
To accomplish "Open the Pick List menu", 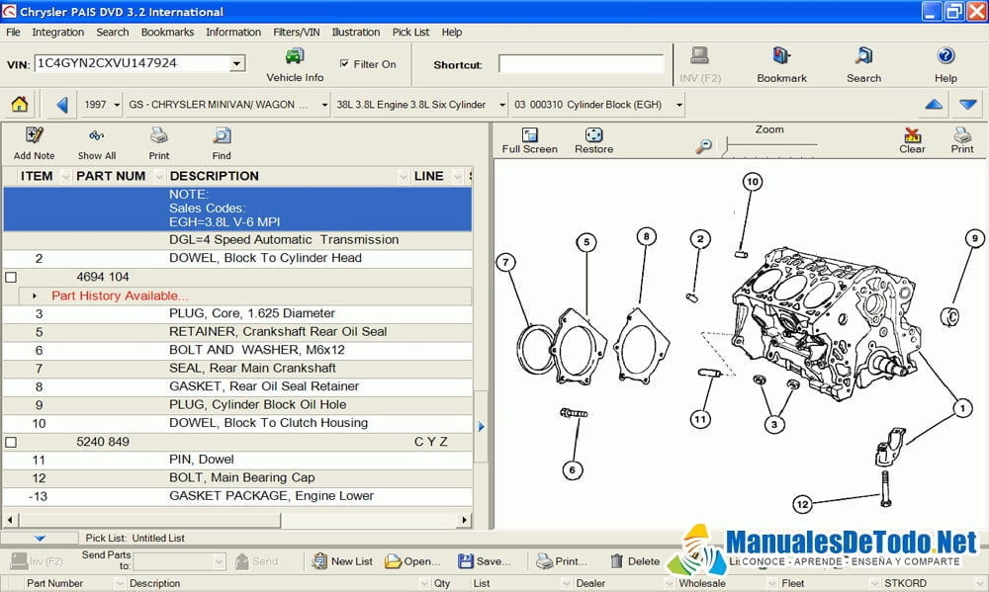I will coord(410,33).
